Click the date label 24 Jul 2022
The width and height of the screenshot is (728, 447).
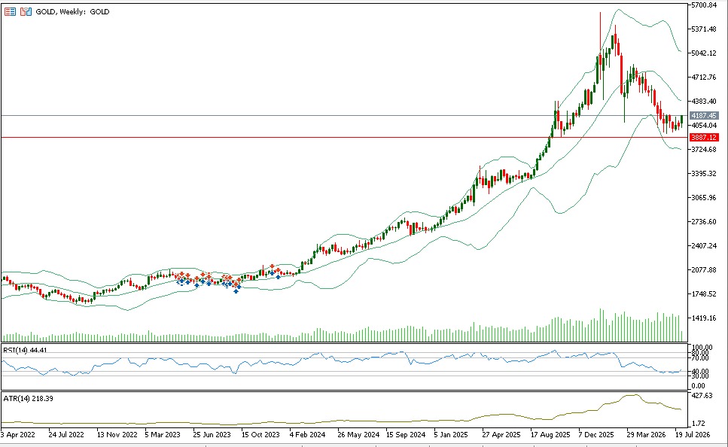(66, 435)
